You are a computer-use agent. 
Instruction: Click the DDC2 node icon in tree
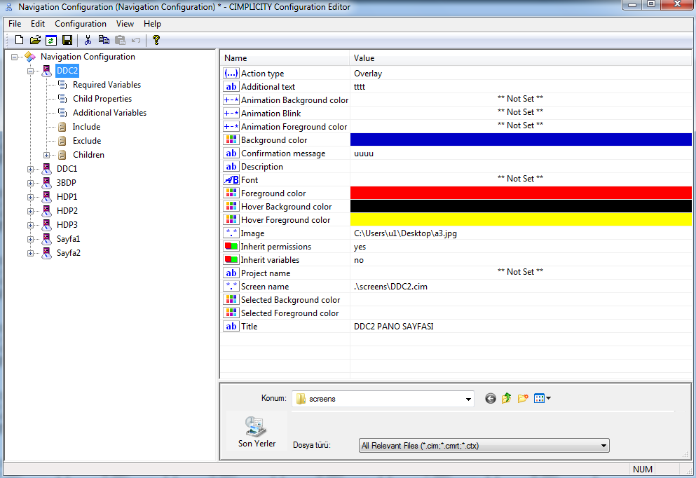46,71
